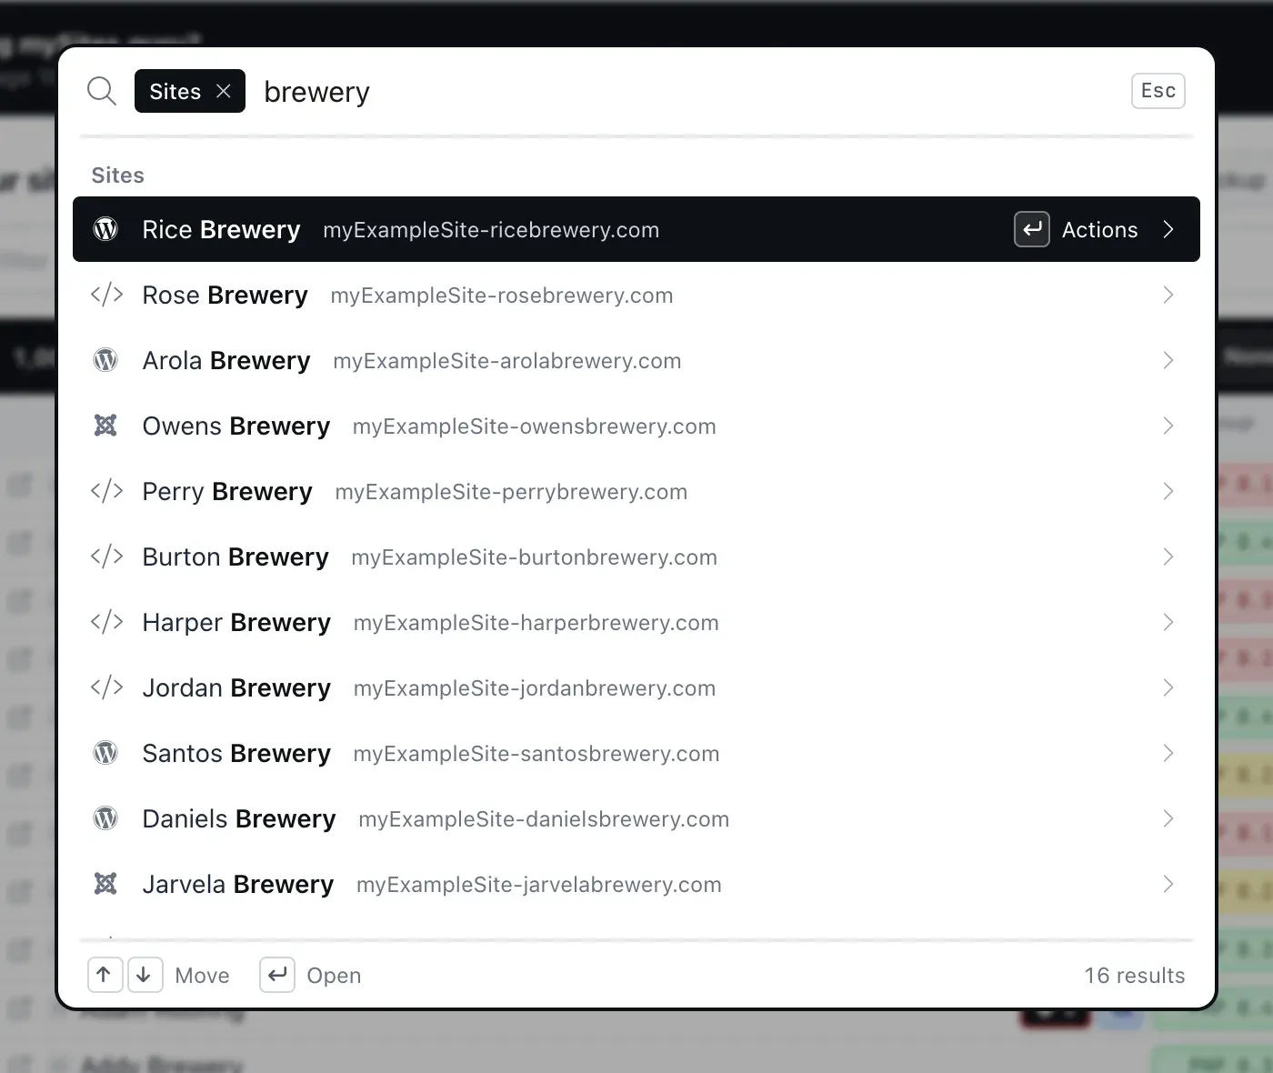Click the 16 results count text
This screenshot has width=1273, height=1073.
click(1135, 976)
